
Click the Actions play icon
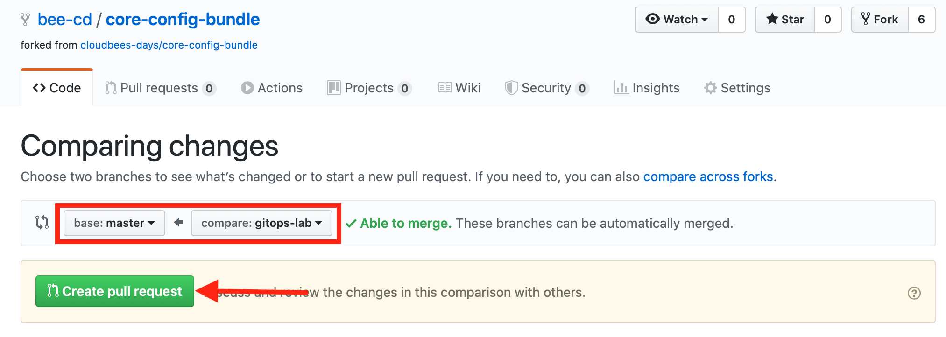coord(247,88)
